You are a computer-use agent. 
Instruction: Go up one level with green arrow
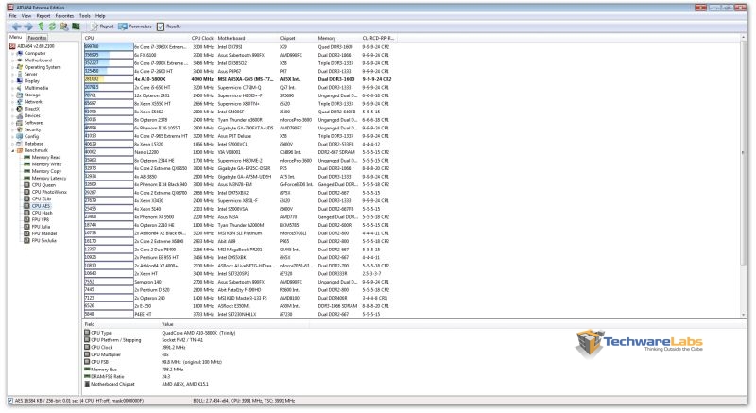[x=41, y=26]
